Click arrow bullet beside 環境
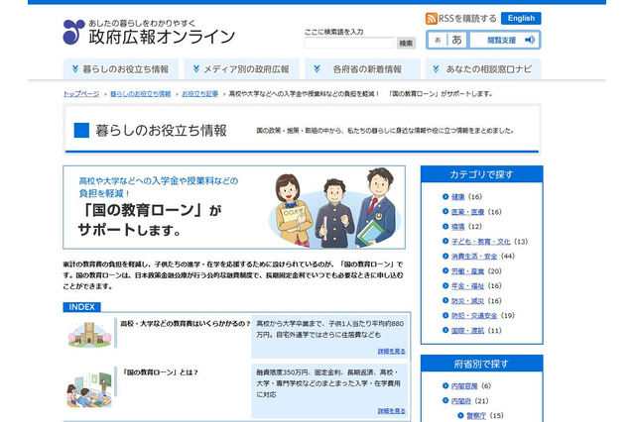The height and width of the screenshot is (422, 635). (445, 227)
